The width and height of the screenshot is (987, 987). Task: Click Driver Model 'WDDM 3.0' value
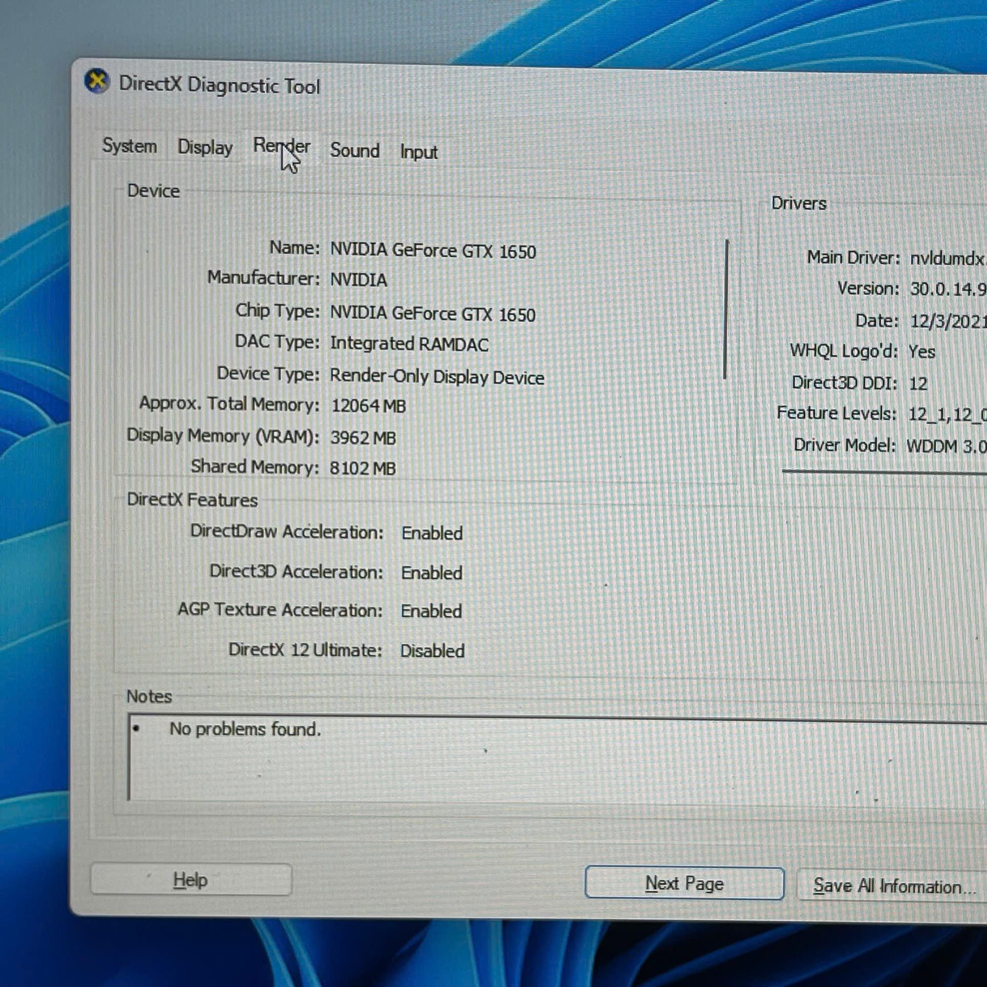pyautogui.click(x=947, y=447)
